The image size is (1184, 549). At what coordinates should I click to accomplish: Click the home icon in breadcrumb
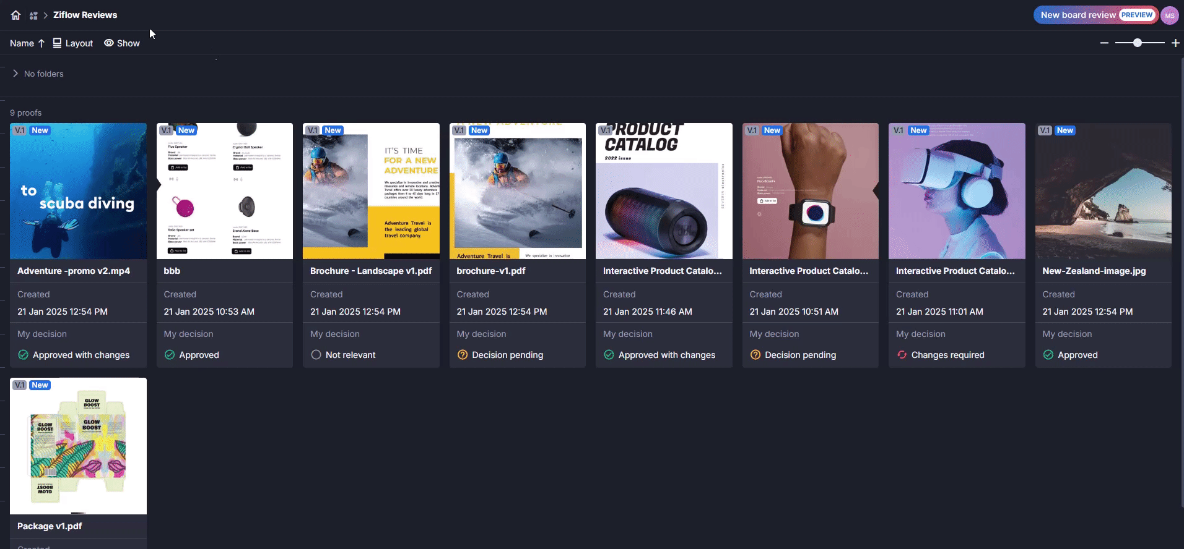[x=16, y=15]
